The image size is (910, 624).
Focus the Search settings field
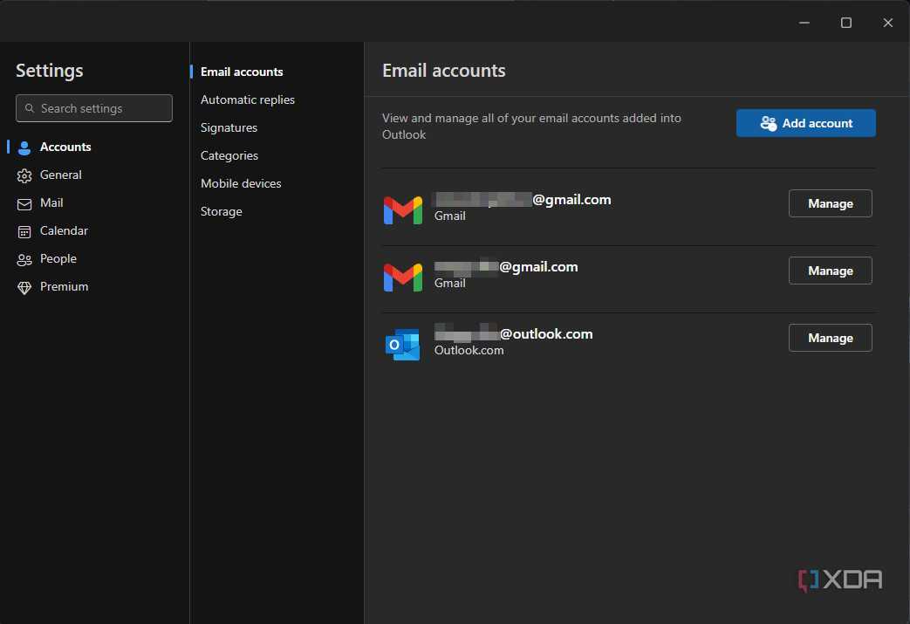point(94,108)
